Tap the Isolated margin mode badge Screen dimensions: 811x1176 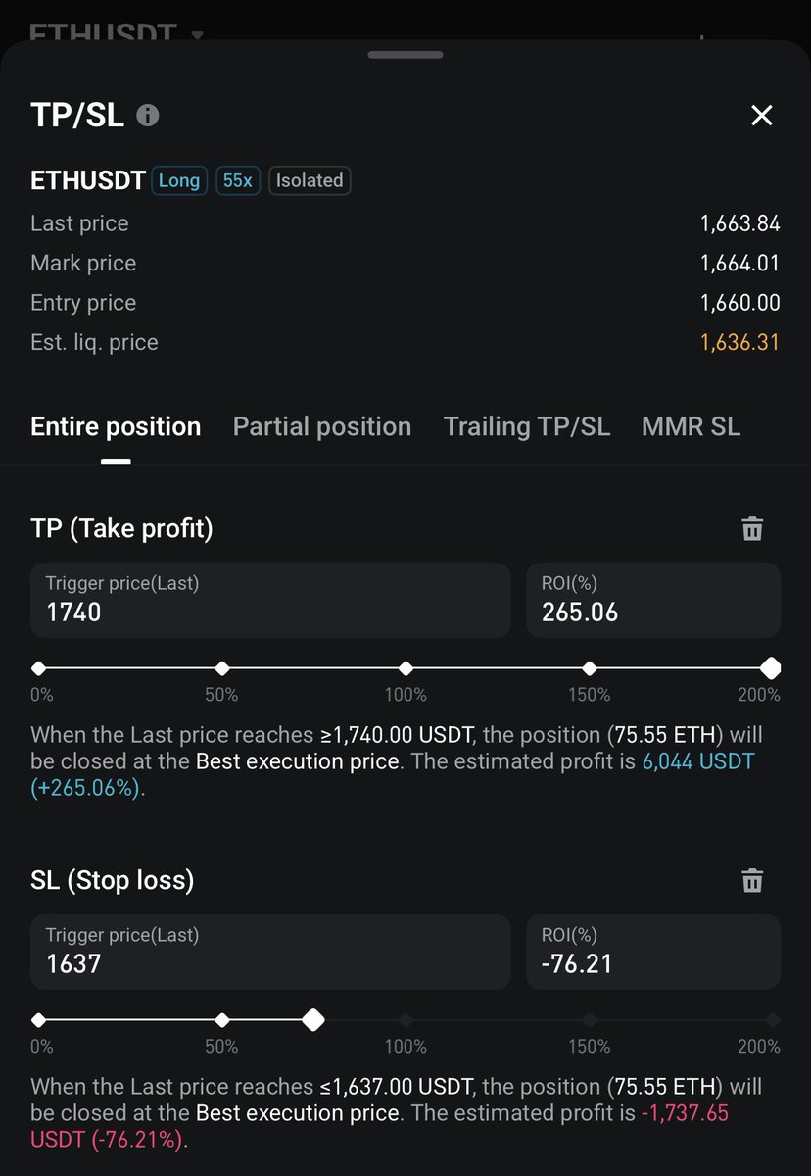tap(310, 180)
